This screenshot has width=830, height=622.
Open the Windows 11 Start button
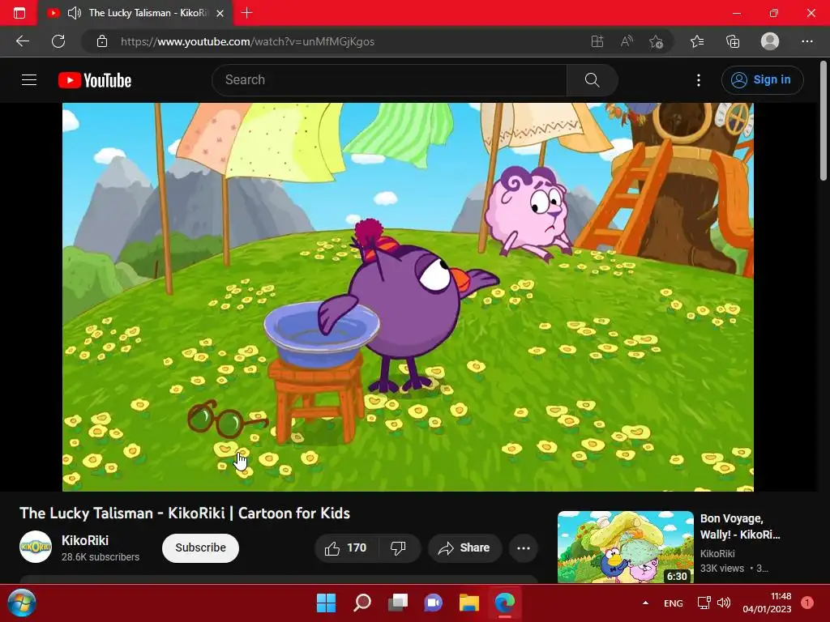click(326, 603)
